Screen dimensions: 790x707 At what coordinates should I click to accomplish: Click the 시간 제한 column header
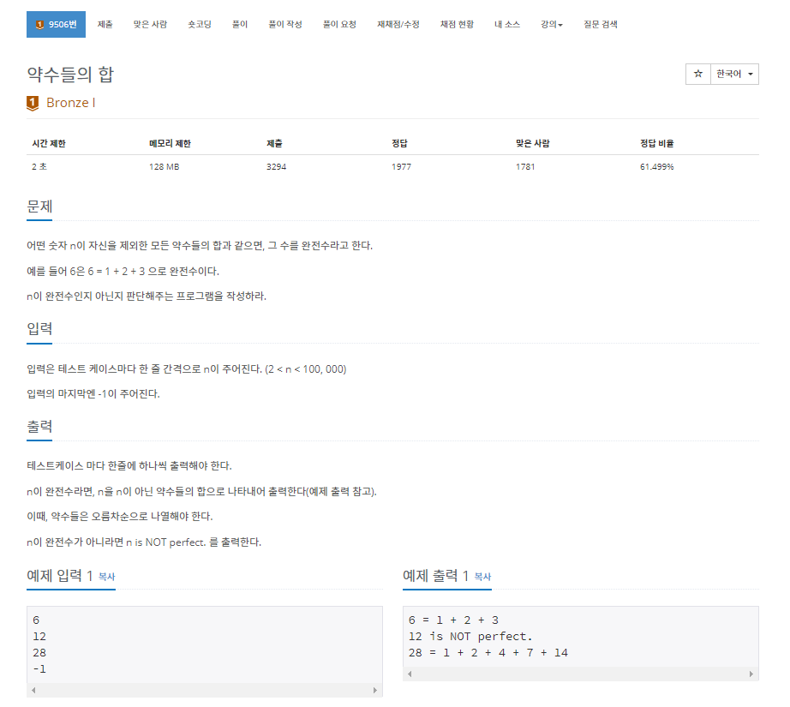pyautogui.click(x=48, y=144)
